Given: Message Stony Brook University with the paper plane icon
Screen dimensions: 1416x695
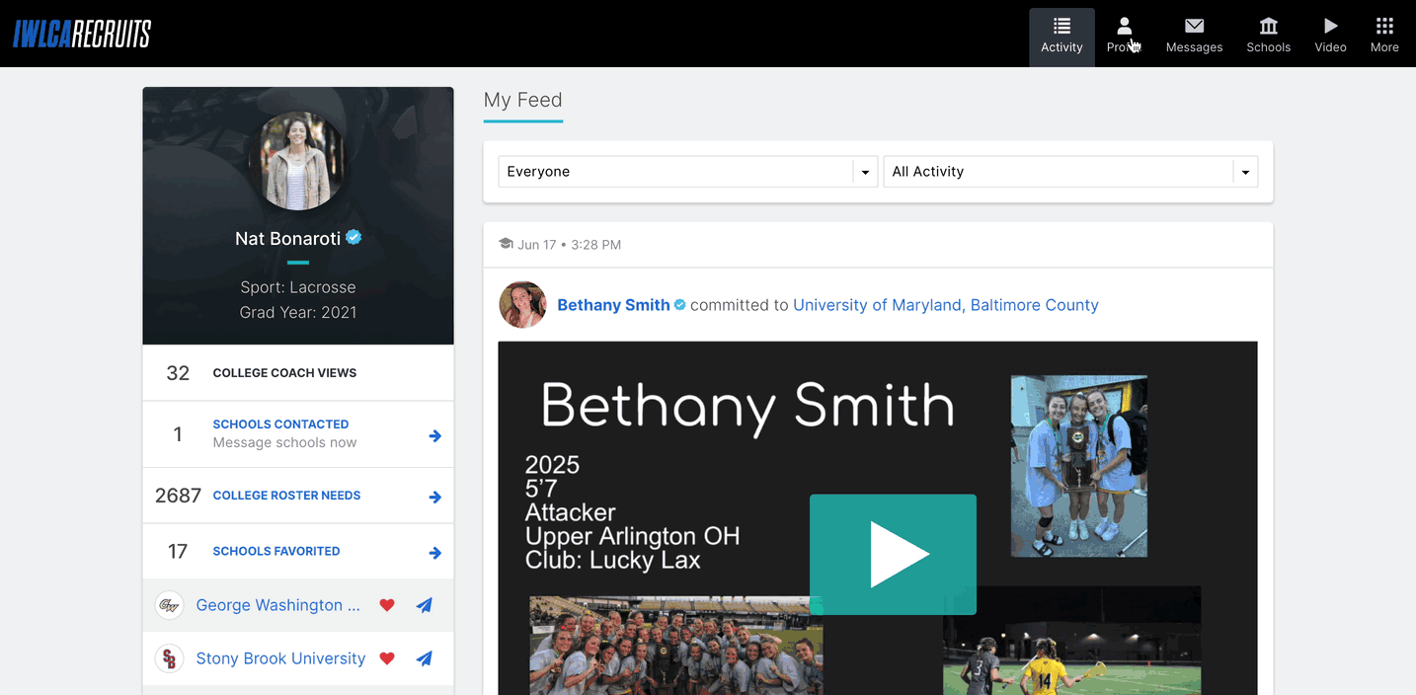Looking at the screenshot, I should pyautogui.click(x=425, y=658).
